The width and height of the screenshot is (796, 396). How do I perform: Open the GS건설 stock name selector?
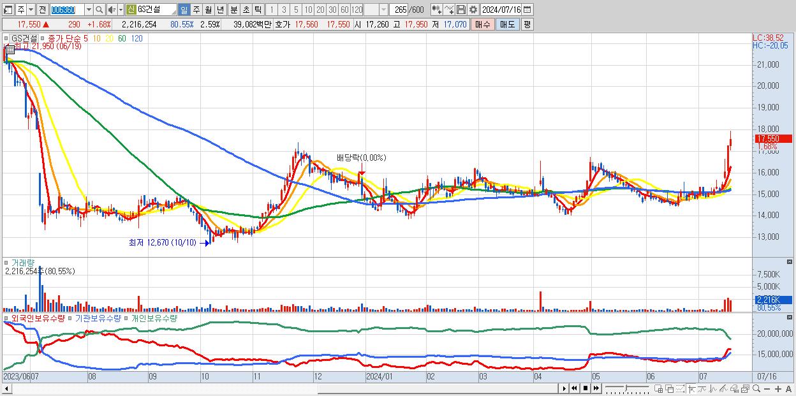[156, 10]
